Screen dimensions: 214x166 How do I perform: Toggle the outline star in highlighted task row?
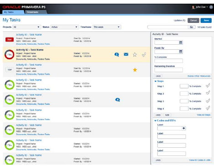[135, 54]
